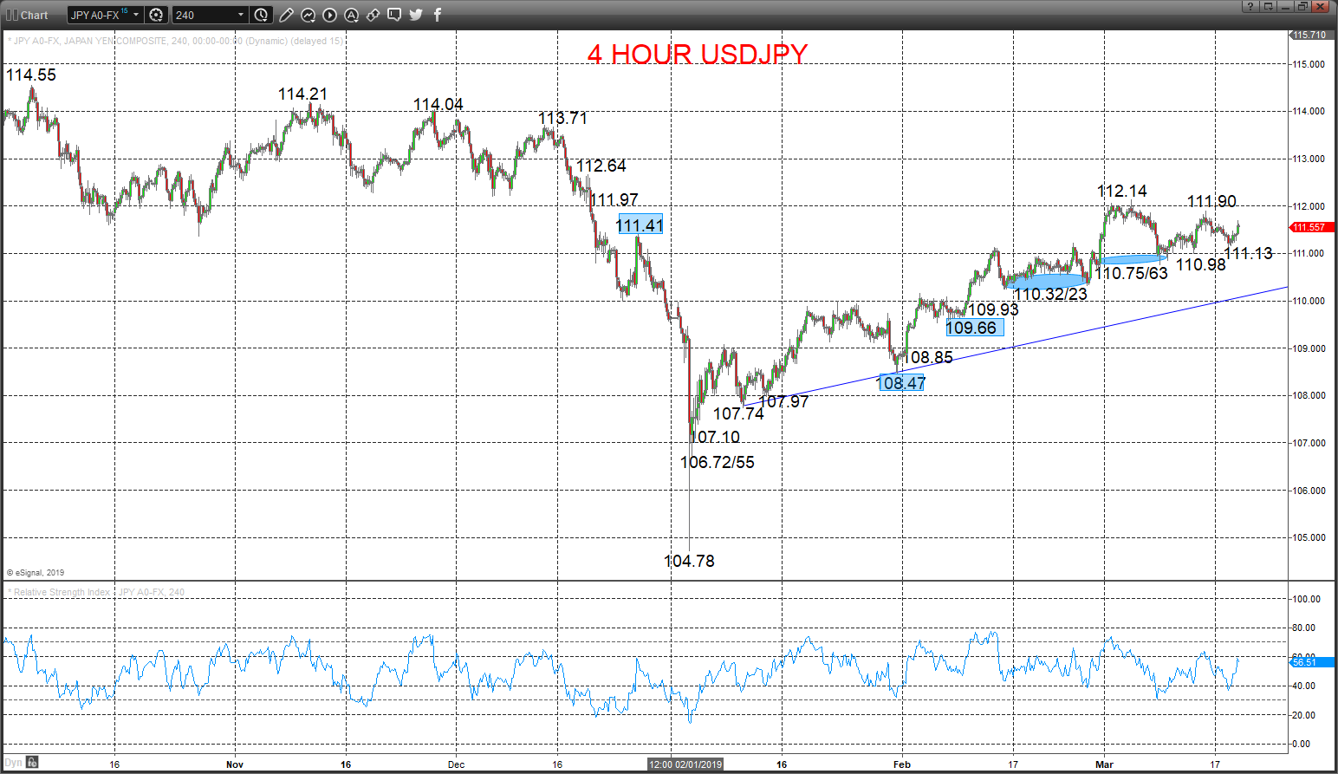Share the chart to Facebook
The width and height of the screenshot is (1338, 774).
click(438, 15)
